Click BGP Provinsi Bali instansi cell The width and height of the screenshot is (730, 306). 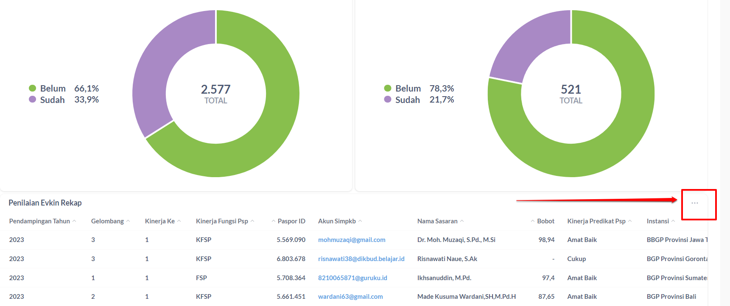[671, 297]
